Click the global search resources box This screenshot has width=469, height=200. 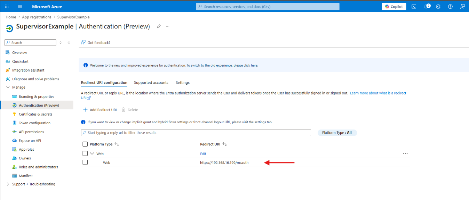point(268,7)
